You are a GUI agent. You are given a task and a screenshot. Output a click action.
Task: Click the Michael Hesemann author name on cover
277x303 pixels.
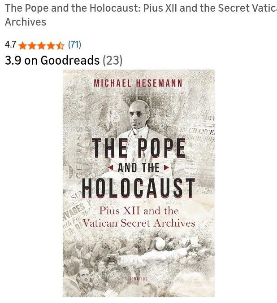pyautogui.click(x=138, y=83)
